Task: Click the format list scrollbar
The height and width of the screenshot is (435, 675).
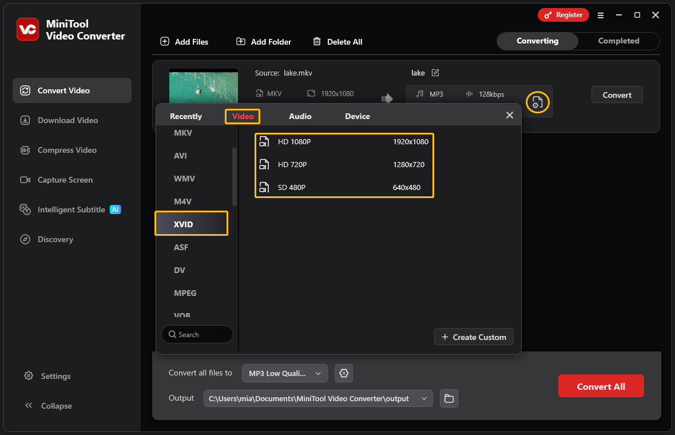Action: point(235,172)
